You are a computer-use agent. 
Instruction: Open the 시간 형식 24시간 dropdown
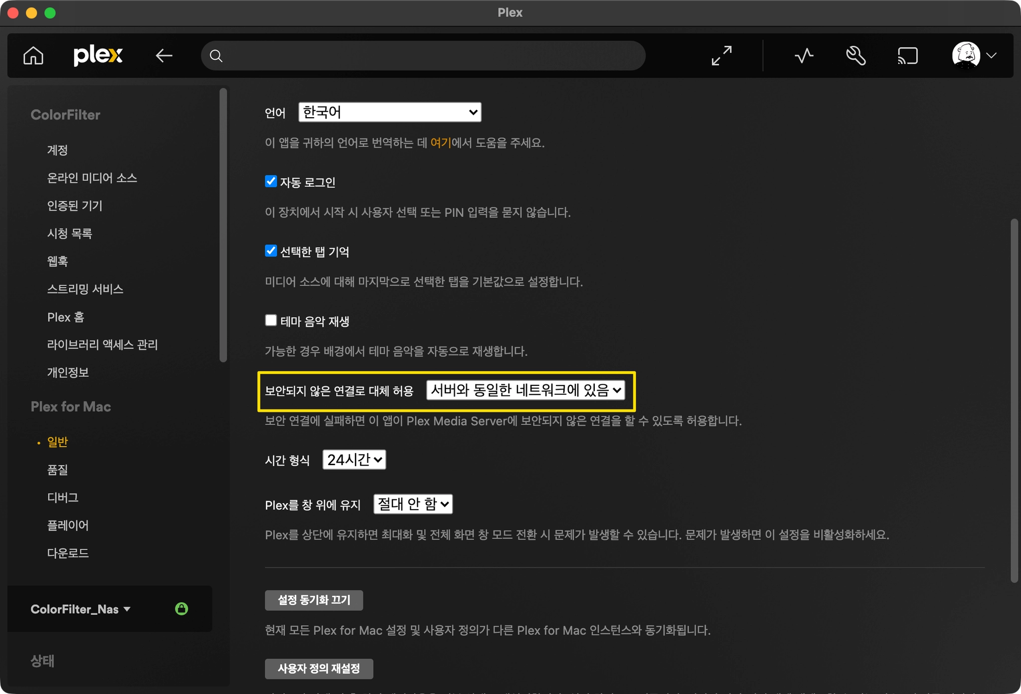(354, 459)
